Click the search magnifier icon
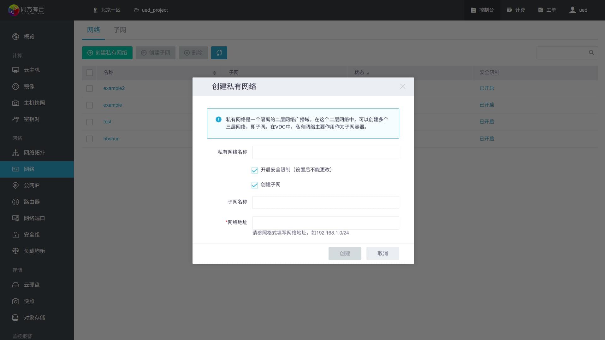 (591, 53)
